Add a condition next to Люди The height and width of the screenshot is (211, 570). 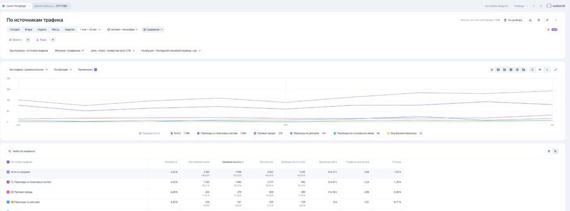[53, 40]
